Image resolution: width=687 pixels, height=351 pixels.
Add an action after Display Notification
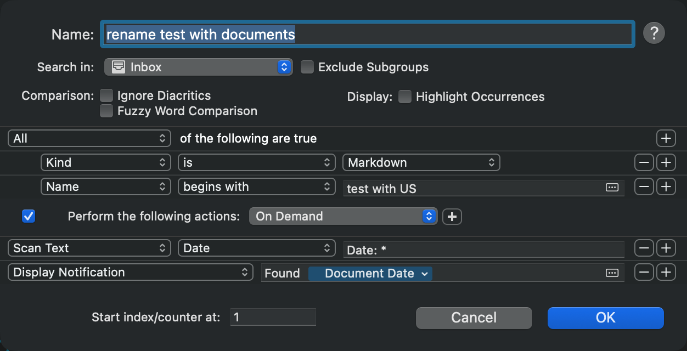[x=666, y=273]
